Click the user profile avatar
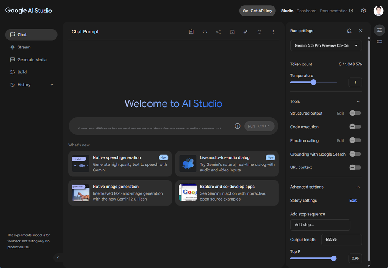This screenshot has height=268, width=388. [379, 11]
